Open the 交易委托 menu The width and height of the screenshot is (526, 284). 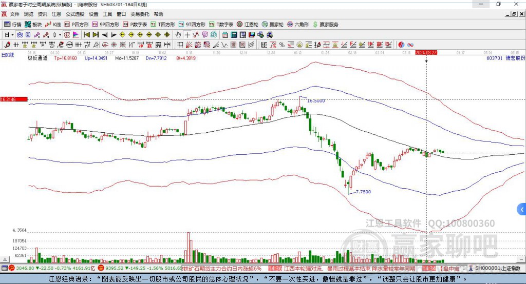tap(140, 14)
